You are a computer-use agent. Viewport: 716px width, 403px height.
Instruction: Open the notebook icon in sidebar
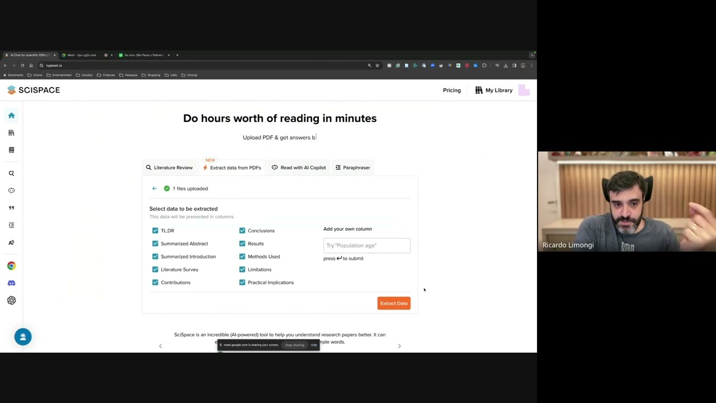11,150
